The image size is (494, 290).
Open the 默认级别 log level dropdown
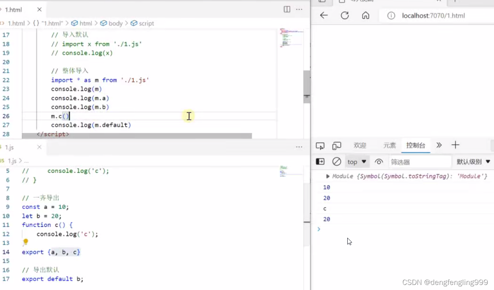click(x=473, y=162)
